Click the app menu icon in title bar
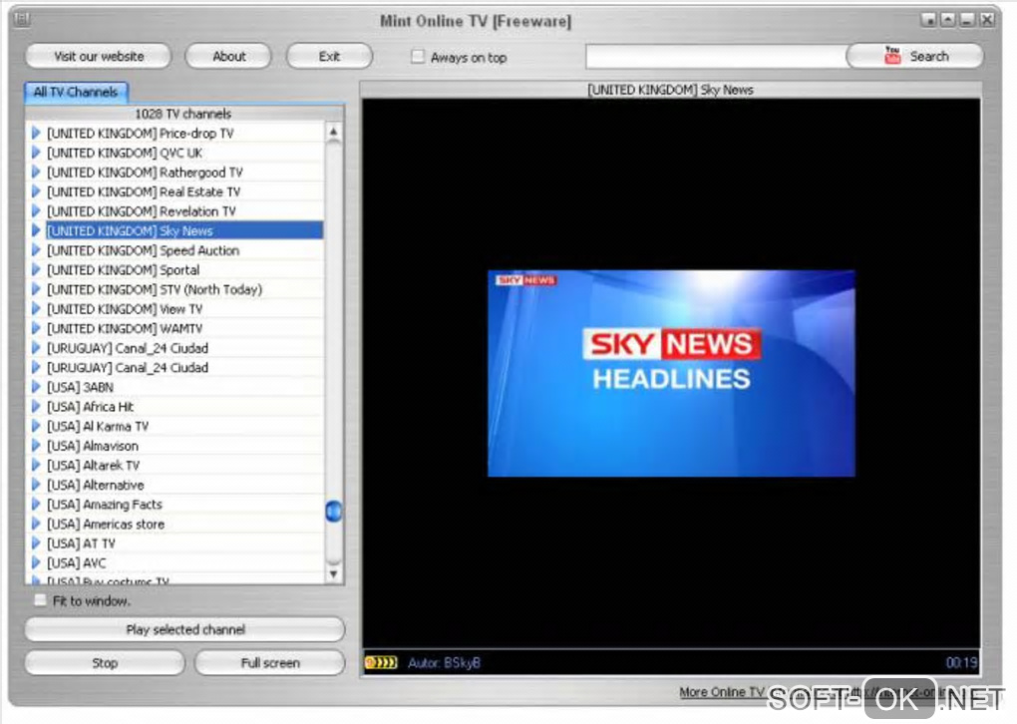The image size is (1017, 724). pos(22,20)
